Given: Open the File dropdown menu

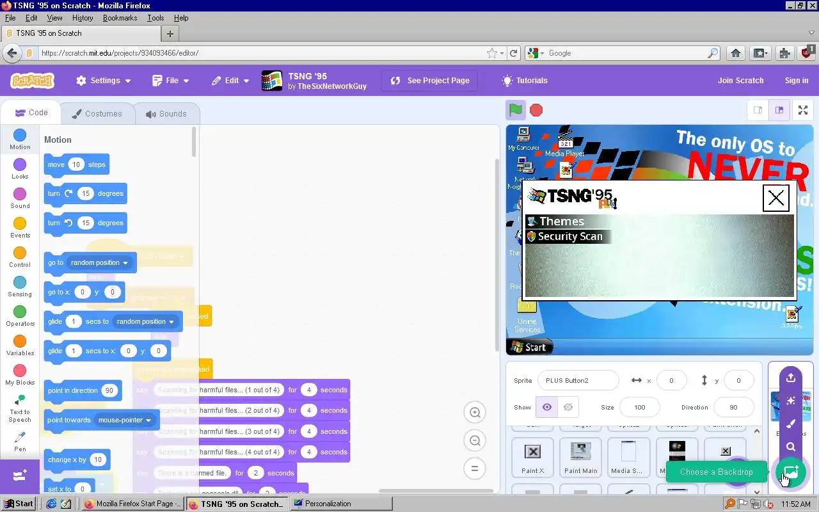Looking at the screenshot, I should click(171, 81).
